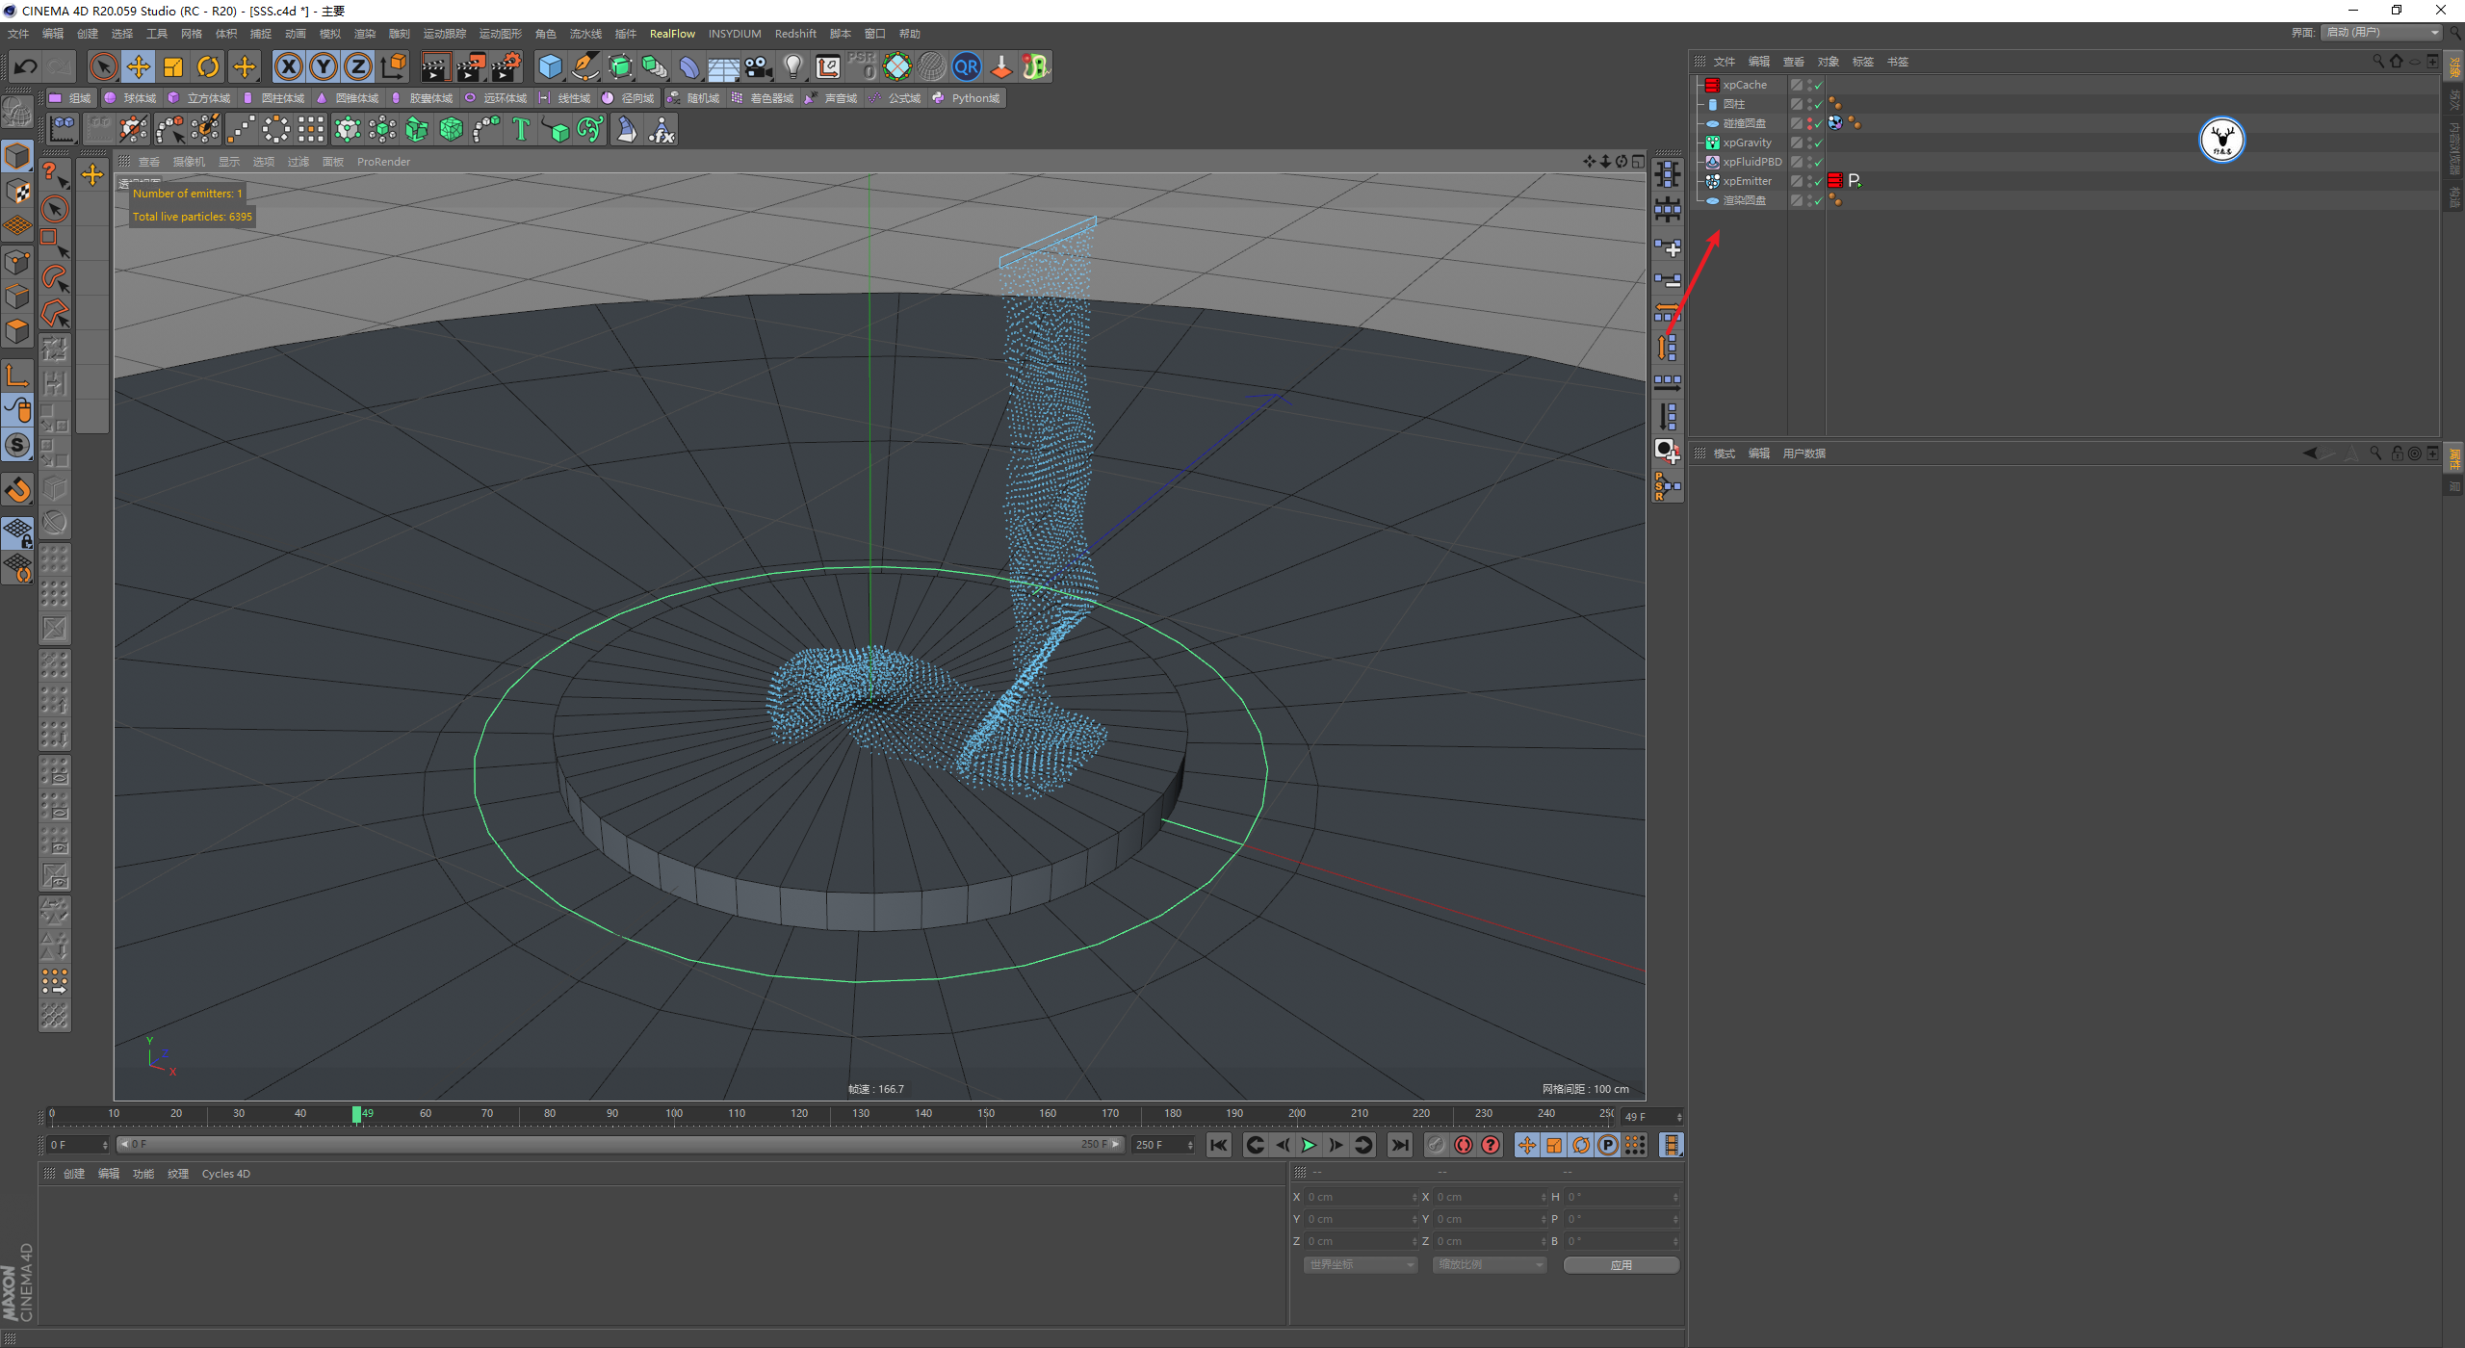Toggle X axis lock
2465x1348 pixels.
288,66
